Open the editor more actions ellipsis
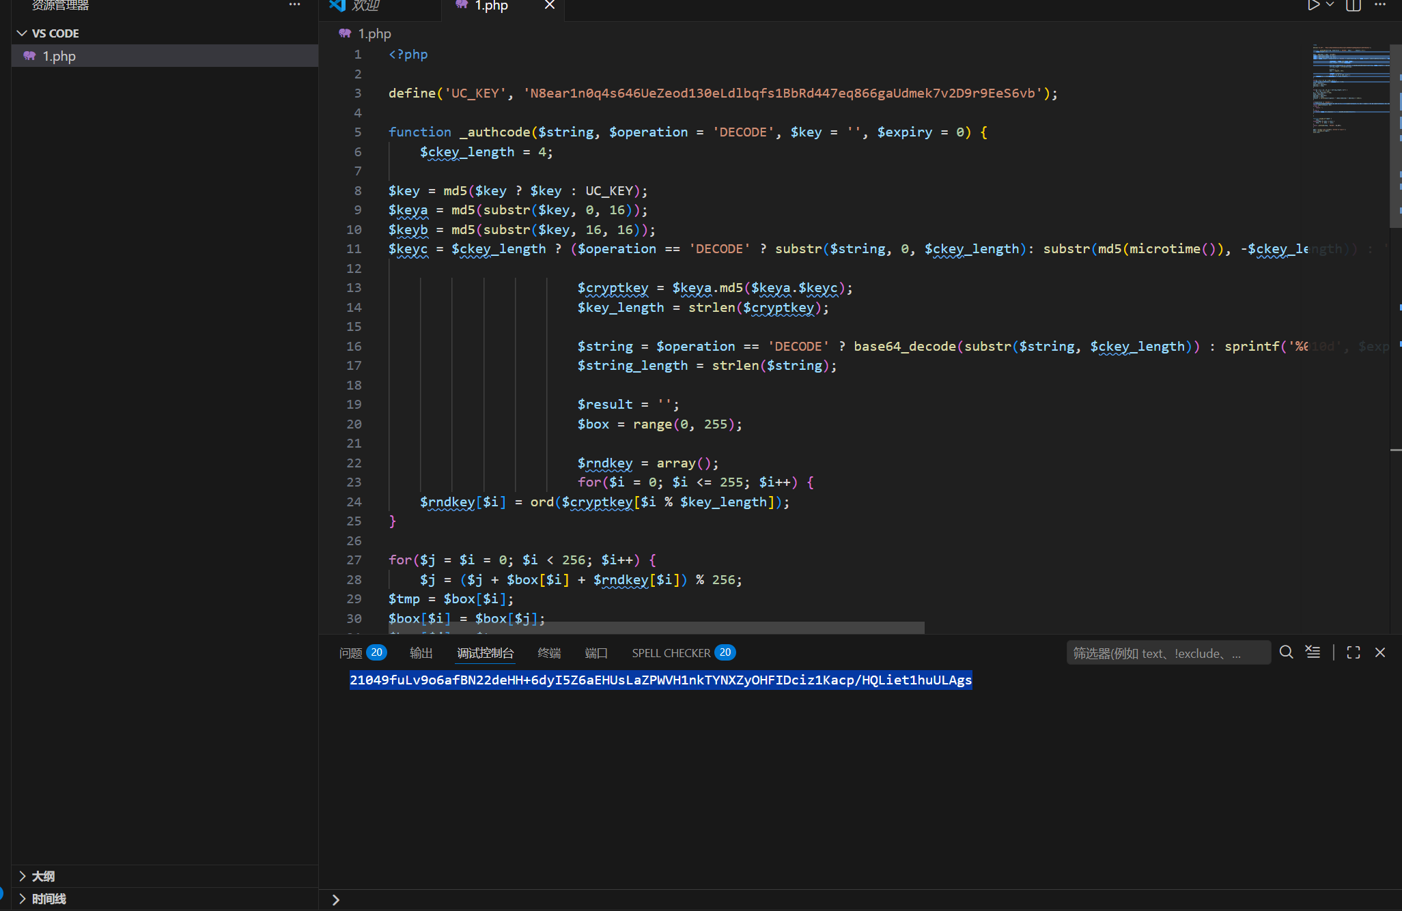Screen dimensions: 1402x911 tap(1380, 5)
